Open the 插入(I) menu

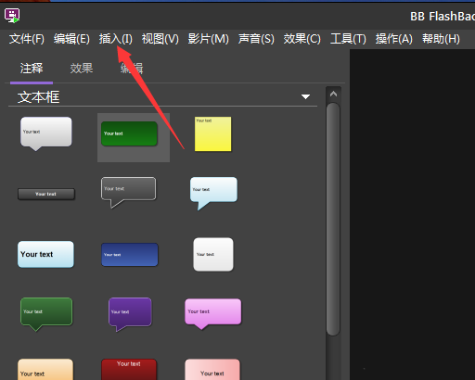116,39
